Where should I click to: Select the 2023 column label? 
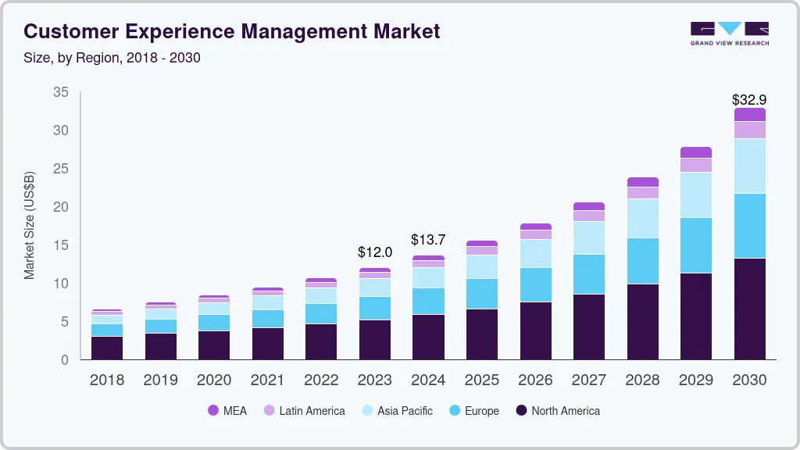click(x=375, y=380)
